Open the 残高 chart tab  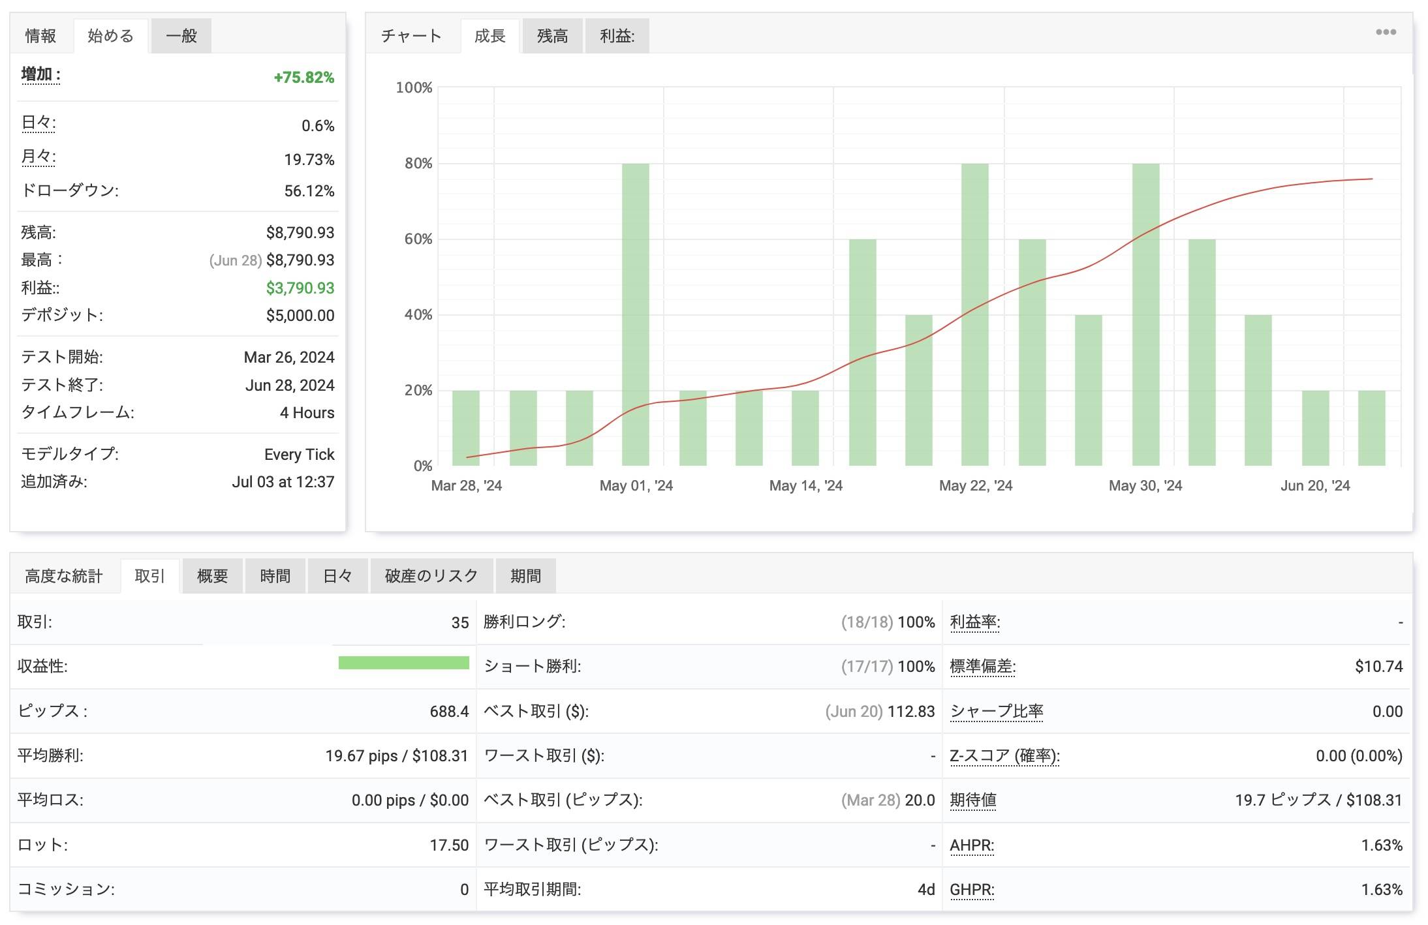553,36
